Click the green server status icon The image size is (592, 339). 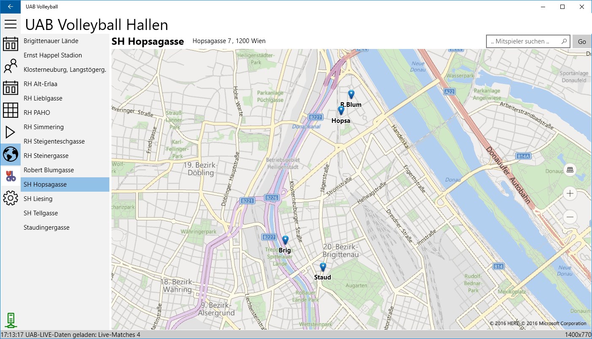tap(10, 320)
